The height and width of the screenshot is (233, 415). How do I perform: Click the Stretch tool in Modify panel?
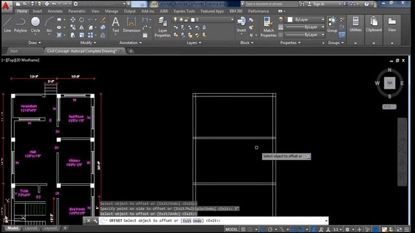tap(73, 35)
